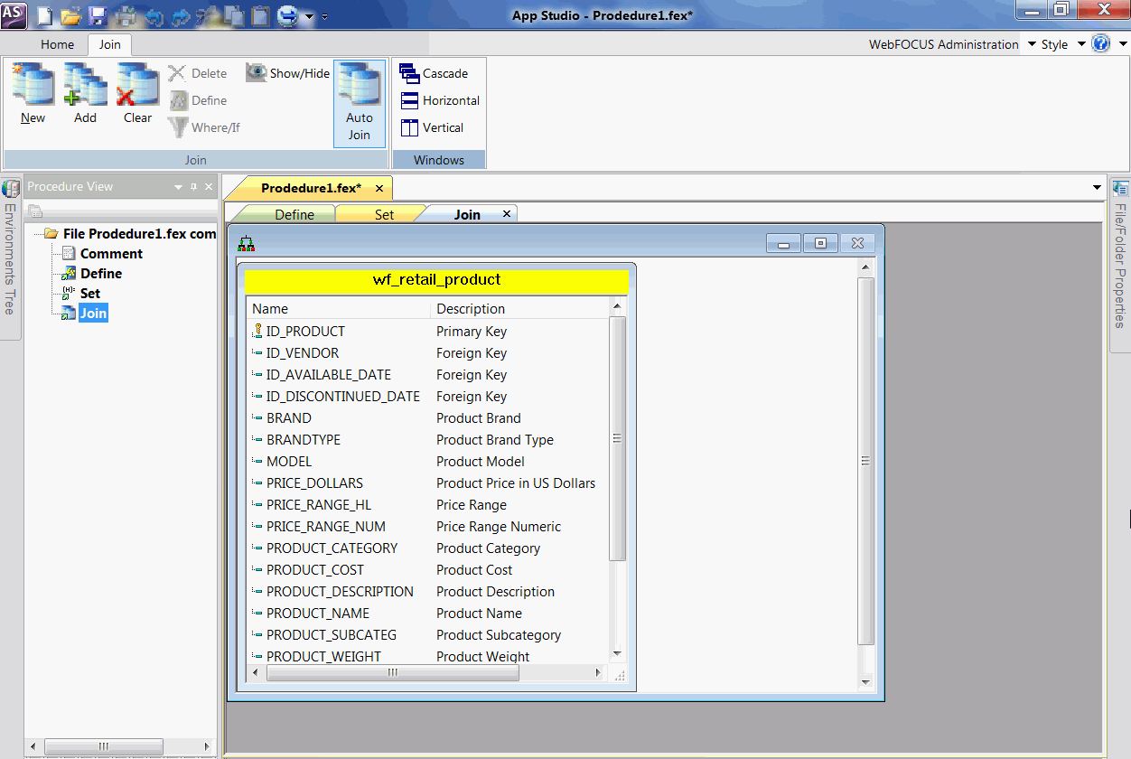Open the Where/If filter option

[x=205, y=127]
